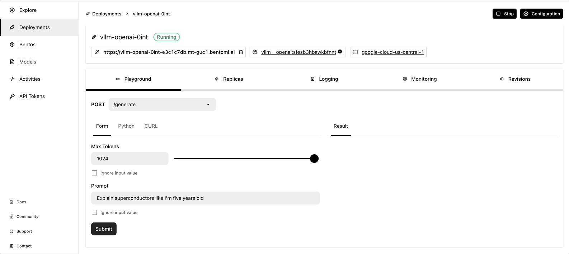Click the Activities pulse icon
This screenshot has height=254, width=569.
12,79
